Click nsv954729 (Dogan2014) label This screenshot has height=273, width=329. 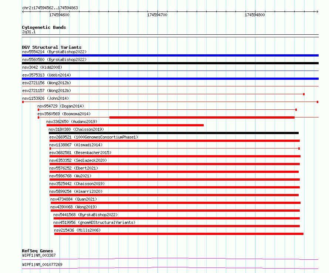pos(61,106)
